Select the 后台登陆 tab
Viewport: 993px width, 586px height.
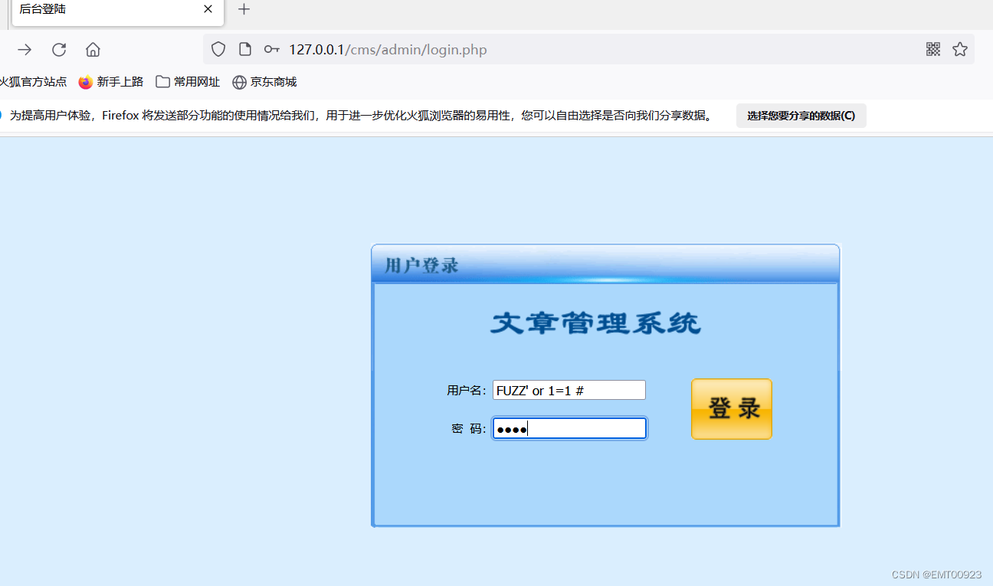click(117, 11)
